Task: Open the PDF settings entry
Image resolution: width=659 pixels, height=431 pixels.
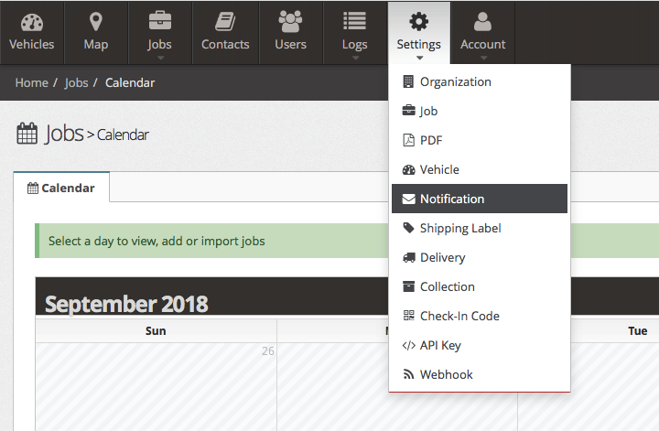Action: coord(479,140)
